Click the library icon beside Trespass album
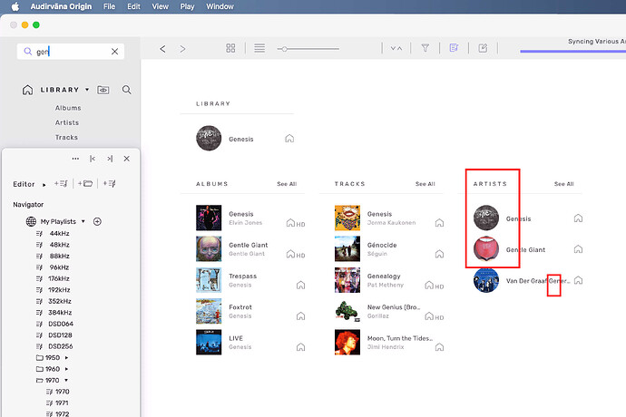626x417 pixels. (300, 285)
